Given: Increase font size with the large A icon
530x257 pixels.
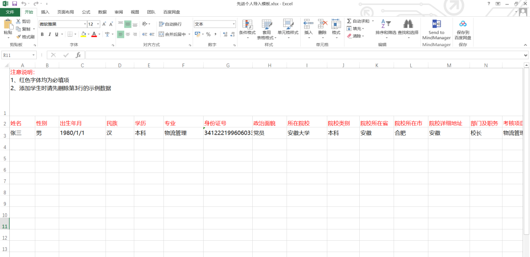Looking at the screenshot, I should click(x=104, y=24).
